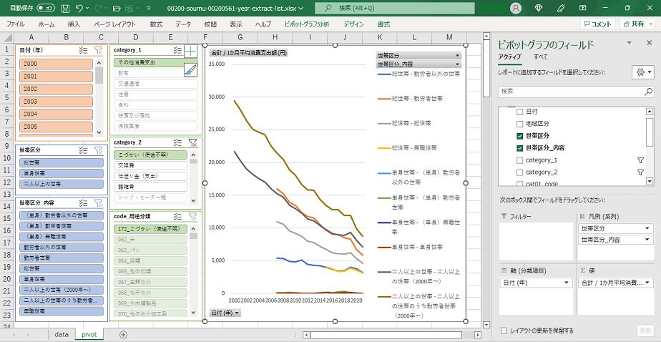Clear filter on code_用途分類 slicer
This screenshot has width=661, height=342.
click(192, 216)
